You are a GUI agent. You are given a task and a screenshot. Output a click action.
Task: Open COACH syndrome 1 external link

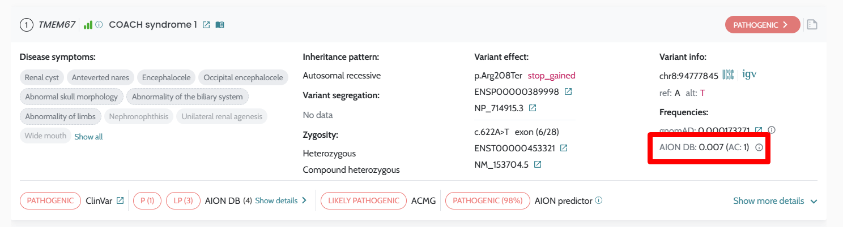206,25
